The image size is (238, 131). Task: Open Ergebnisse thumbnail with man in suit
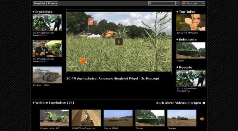click(47, 49)
